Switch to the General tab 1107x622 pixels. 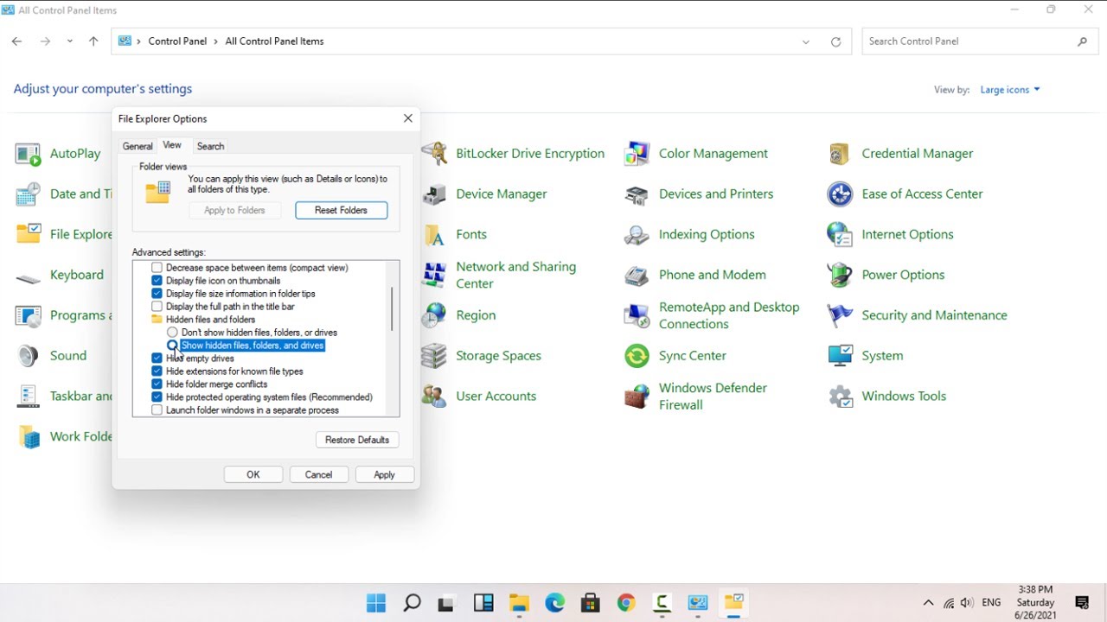click(138, 147)
